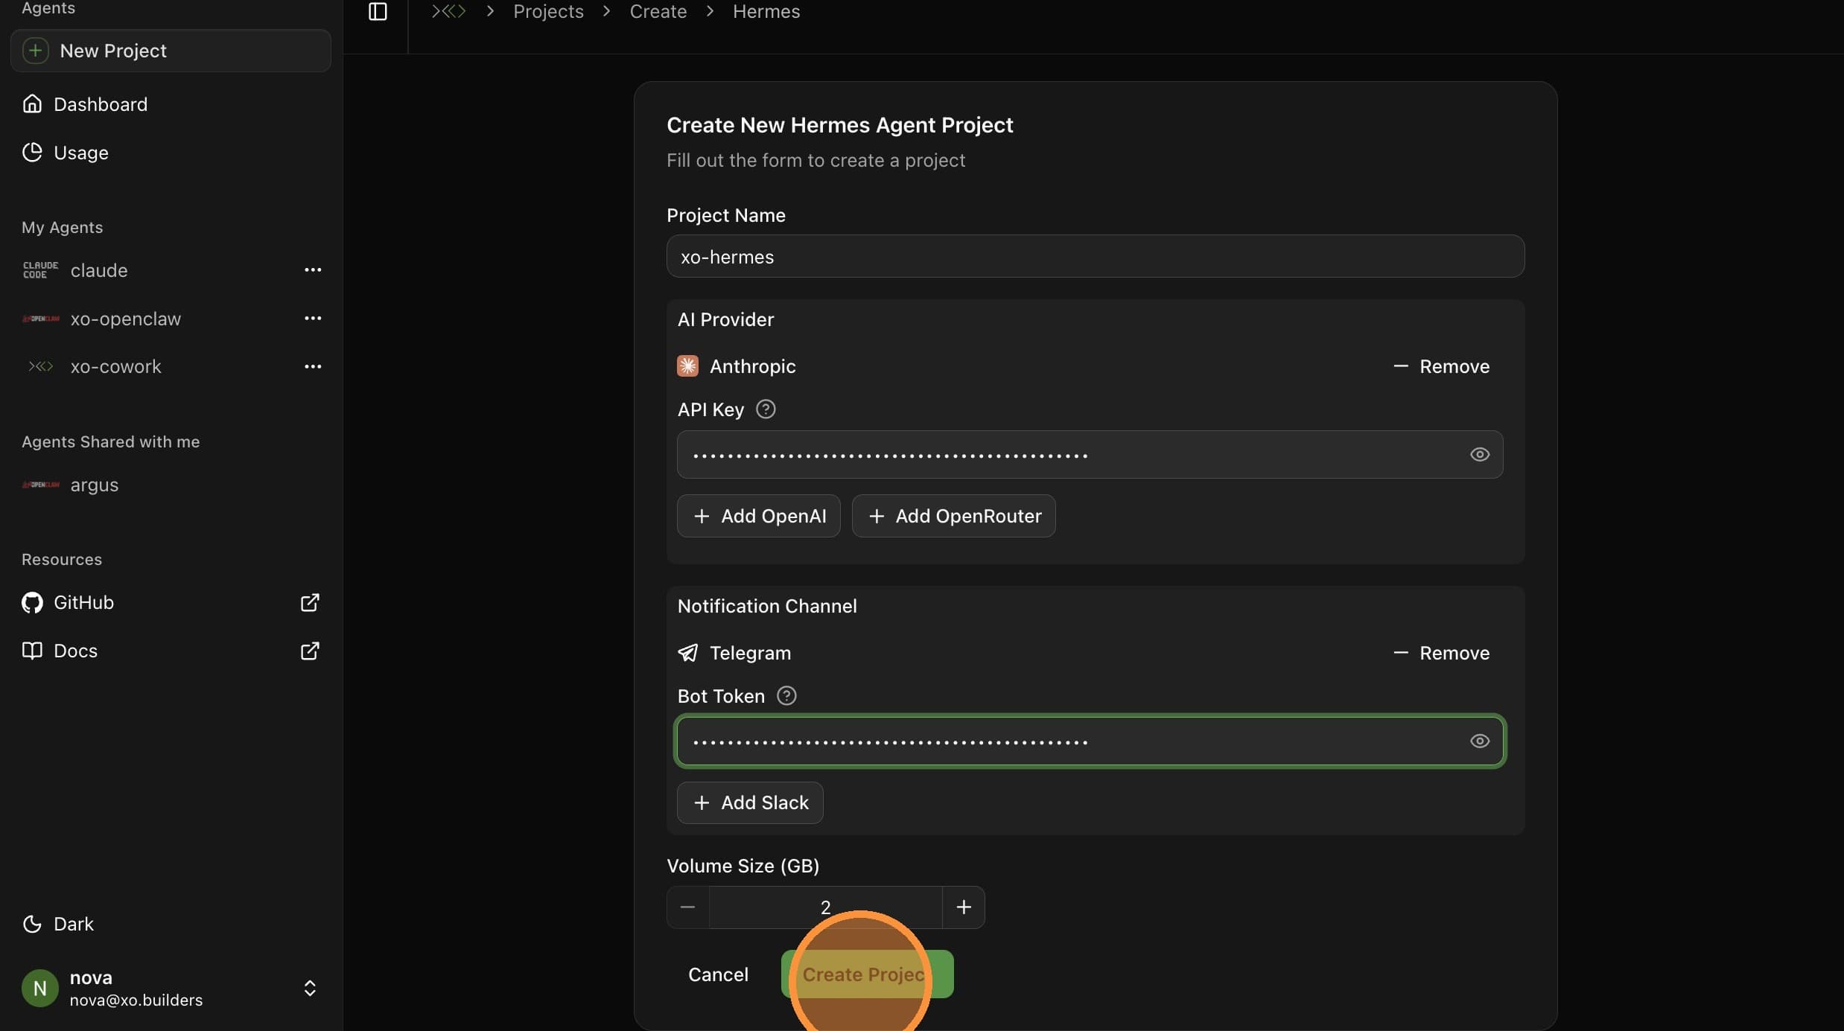The width and height of the screenshot is (1844, 1031).
Task: Open the xo-openclaw agent
Action: (x=126, y=319)
